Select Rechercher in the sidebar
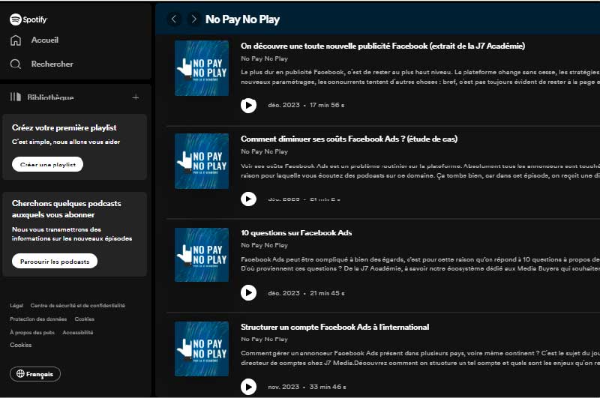Screen dimensions: 600x398 (x=52, y=64)
